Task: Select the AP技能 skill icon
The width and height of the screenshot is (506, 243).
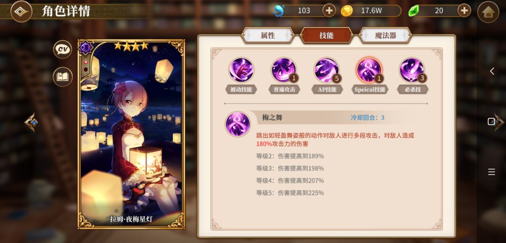Action: point(327,70)
